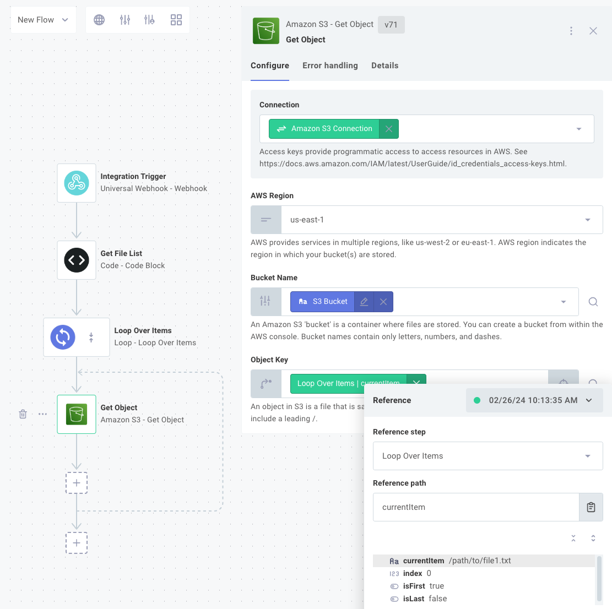This screenshot has width=612, height=609.
Task: Click the grid layout icon
Action: tap(176, 19)
